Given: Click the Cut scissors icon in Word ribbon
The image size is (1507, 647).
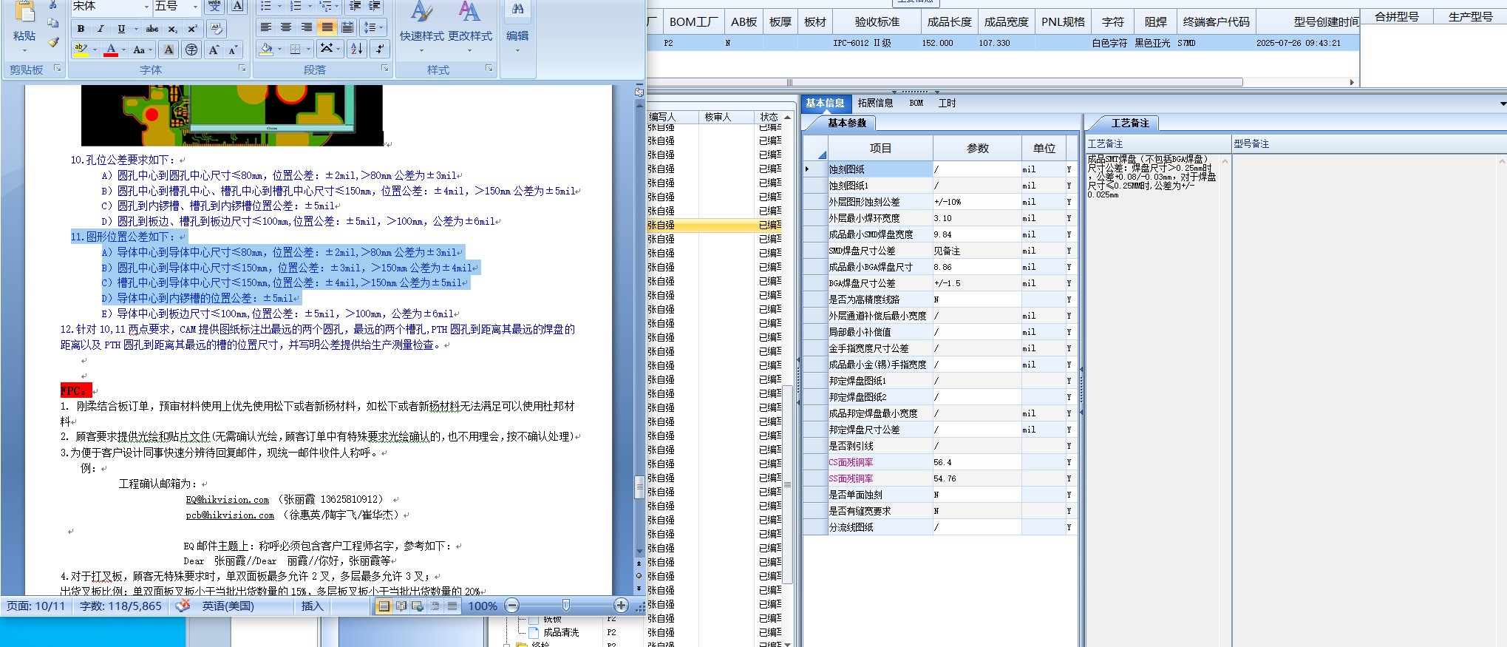Looking at the screenshot, I should 53,4.
